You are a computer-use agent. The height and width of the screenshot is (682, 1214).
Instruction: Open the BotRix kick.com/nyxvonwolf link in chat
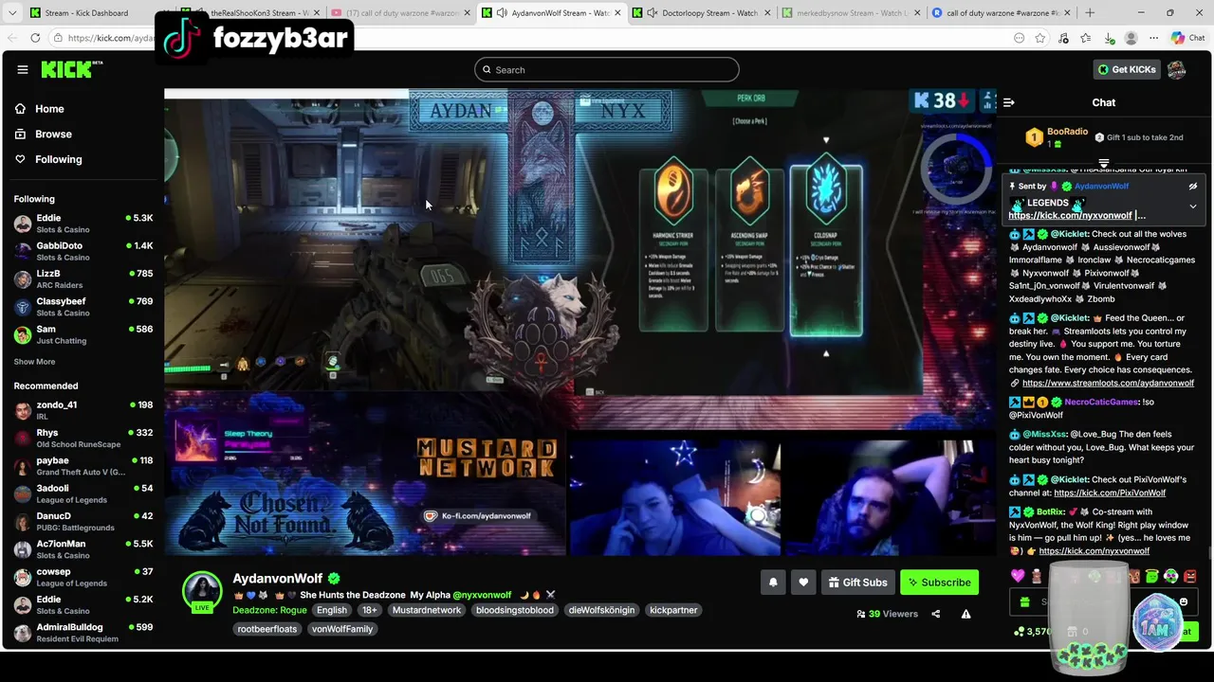tap(1094, 551)
